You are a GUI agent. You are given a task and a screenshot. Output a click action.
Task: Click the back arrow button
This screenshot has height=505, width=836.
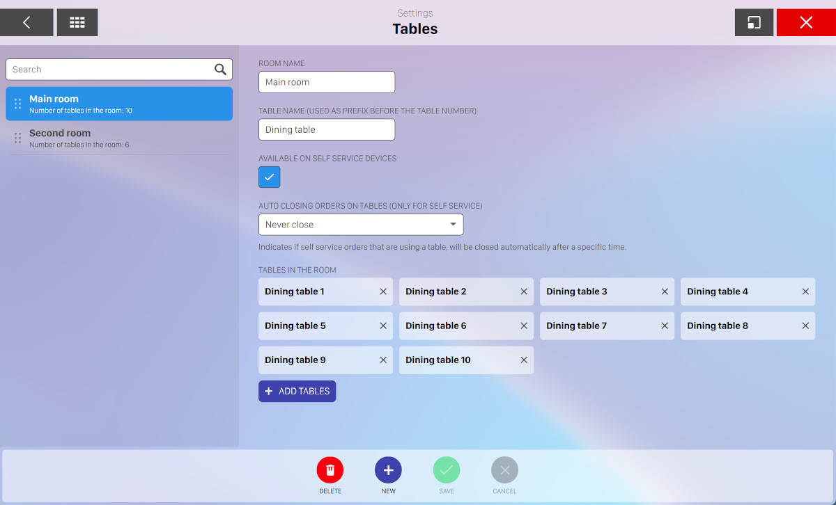(x=26, y=22)
